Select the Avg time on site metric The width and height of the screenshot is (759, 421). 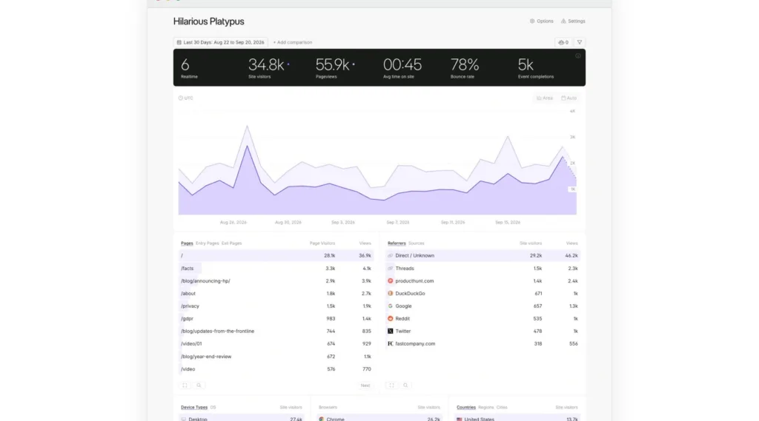(x=402, y=67)
